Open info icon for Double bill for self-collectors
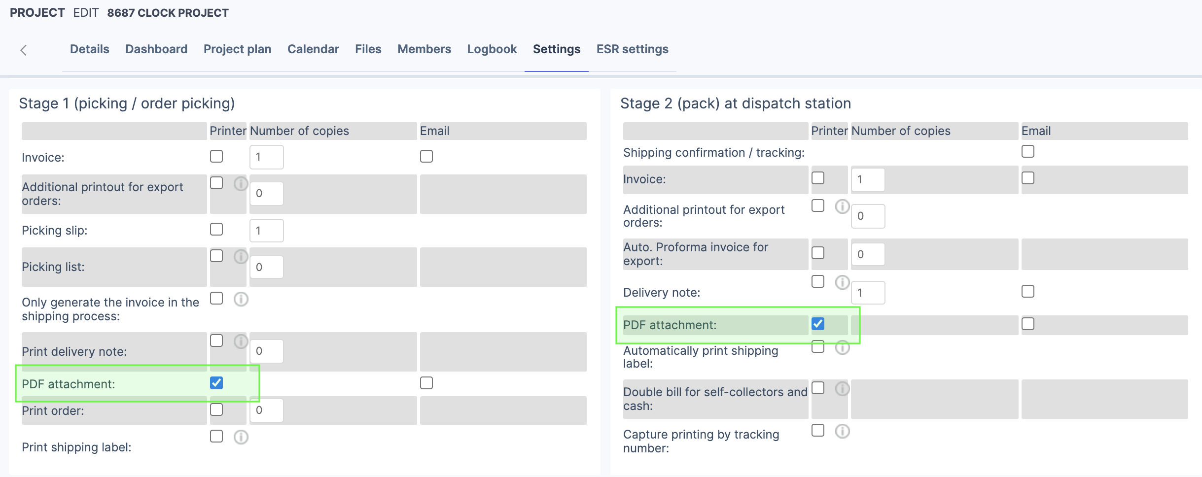The image size is (1202, 477). point(842,389)
